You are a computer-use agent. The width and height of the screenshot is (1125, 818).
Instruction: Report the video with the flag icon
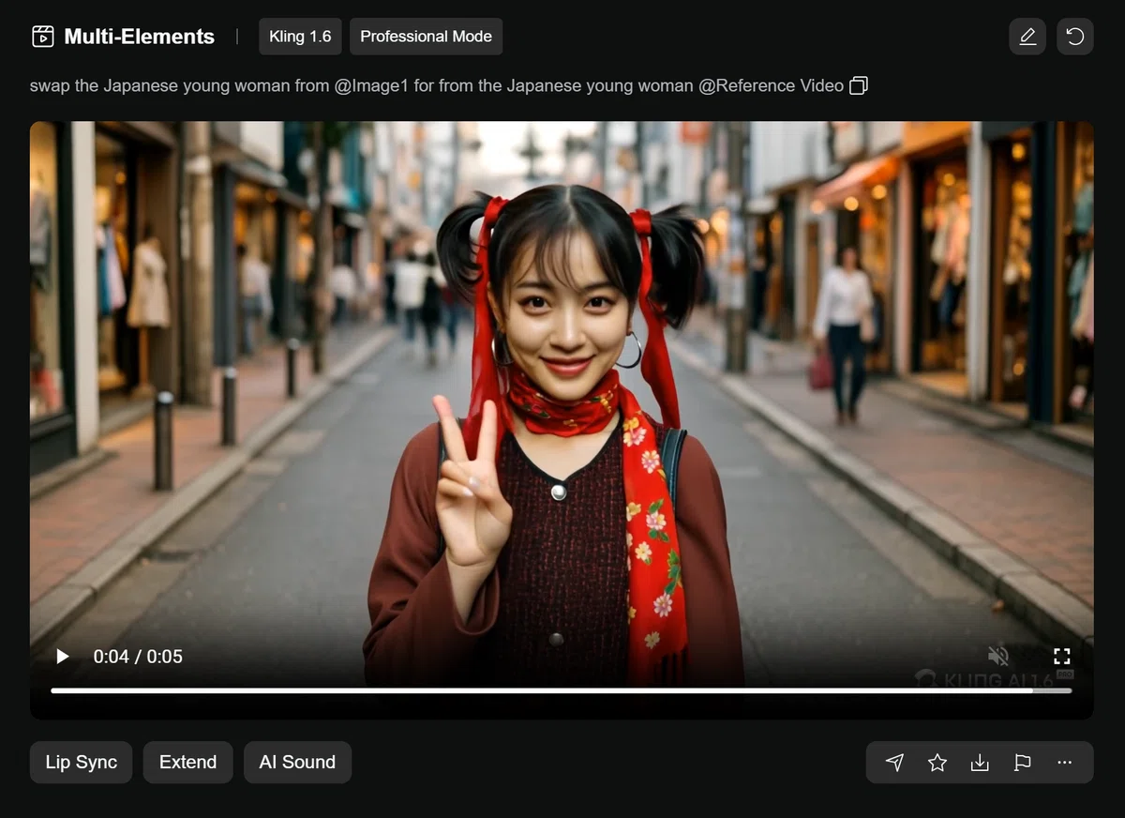pyautogui.click(x=1022, y=763)
